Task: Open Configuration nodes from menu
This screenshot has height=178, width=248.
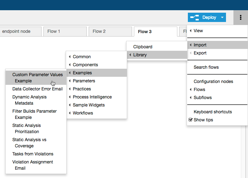Action: tap(217, 81)
